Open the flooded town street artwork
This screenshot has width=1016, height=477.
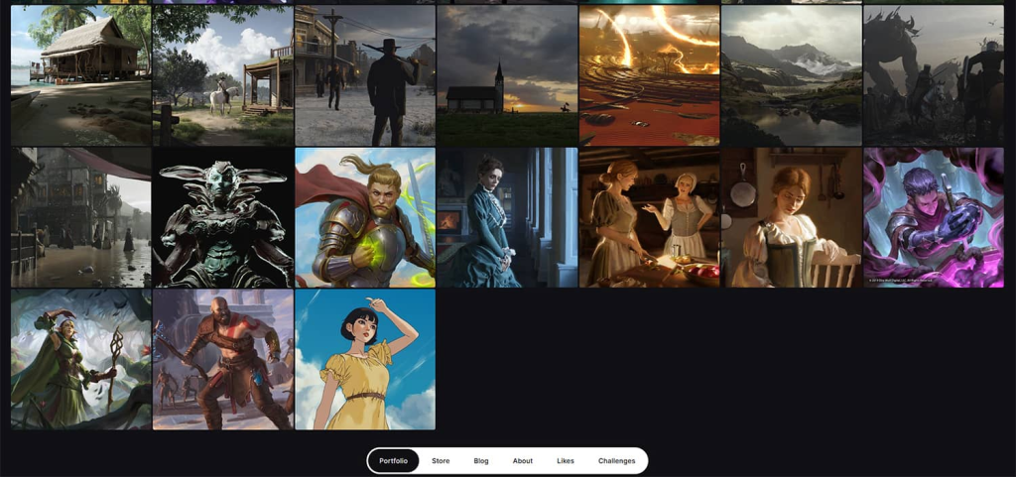[81, 217]
